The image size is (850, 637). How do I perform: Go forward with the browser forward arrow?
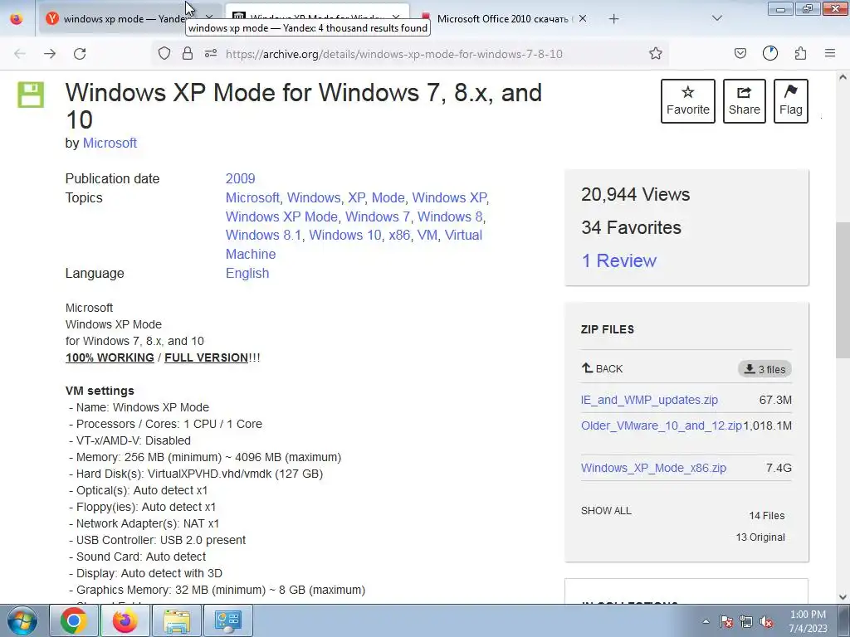[x=50, y=54]
